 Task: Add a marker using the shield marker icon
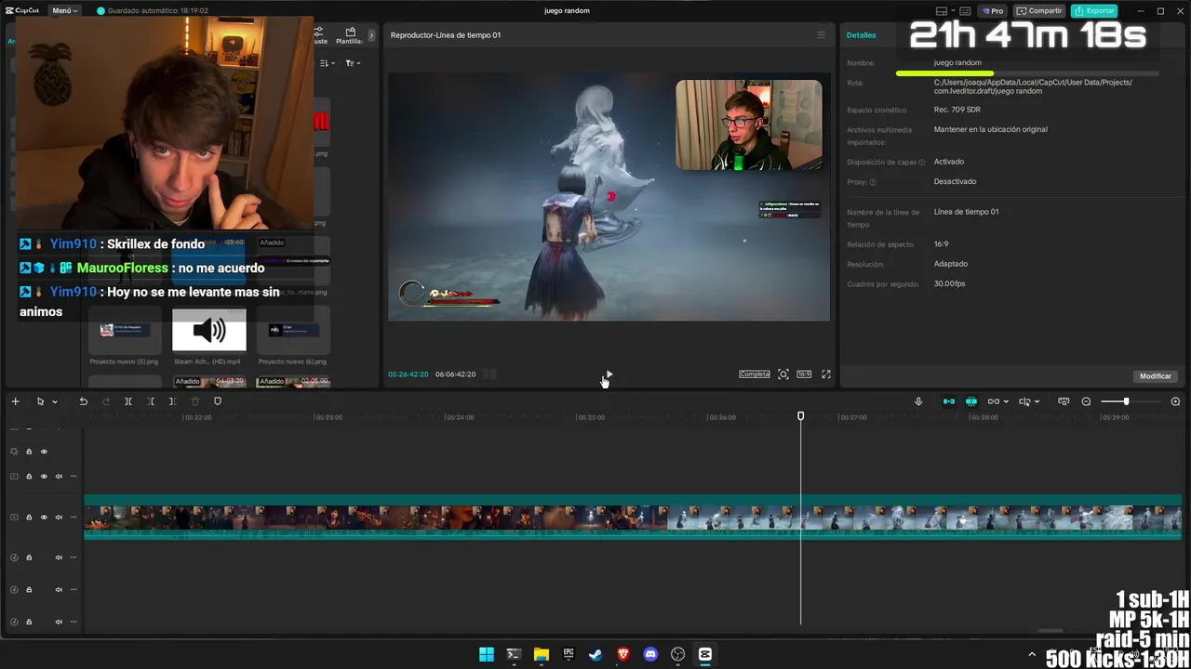pos(218,401)
